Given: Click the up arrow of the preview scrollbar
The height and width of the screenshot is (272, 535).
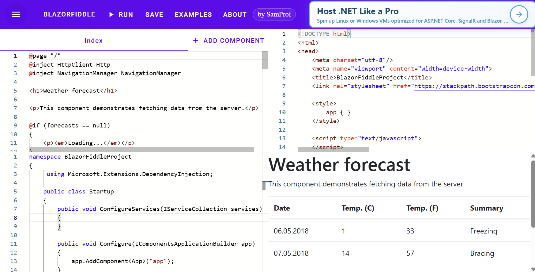Looking at the screenshot, I should tap(533, 156).
